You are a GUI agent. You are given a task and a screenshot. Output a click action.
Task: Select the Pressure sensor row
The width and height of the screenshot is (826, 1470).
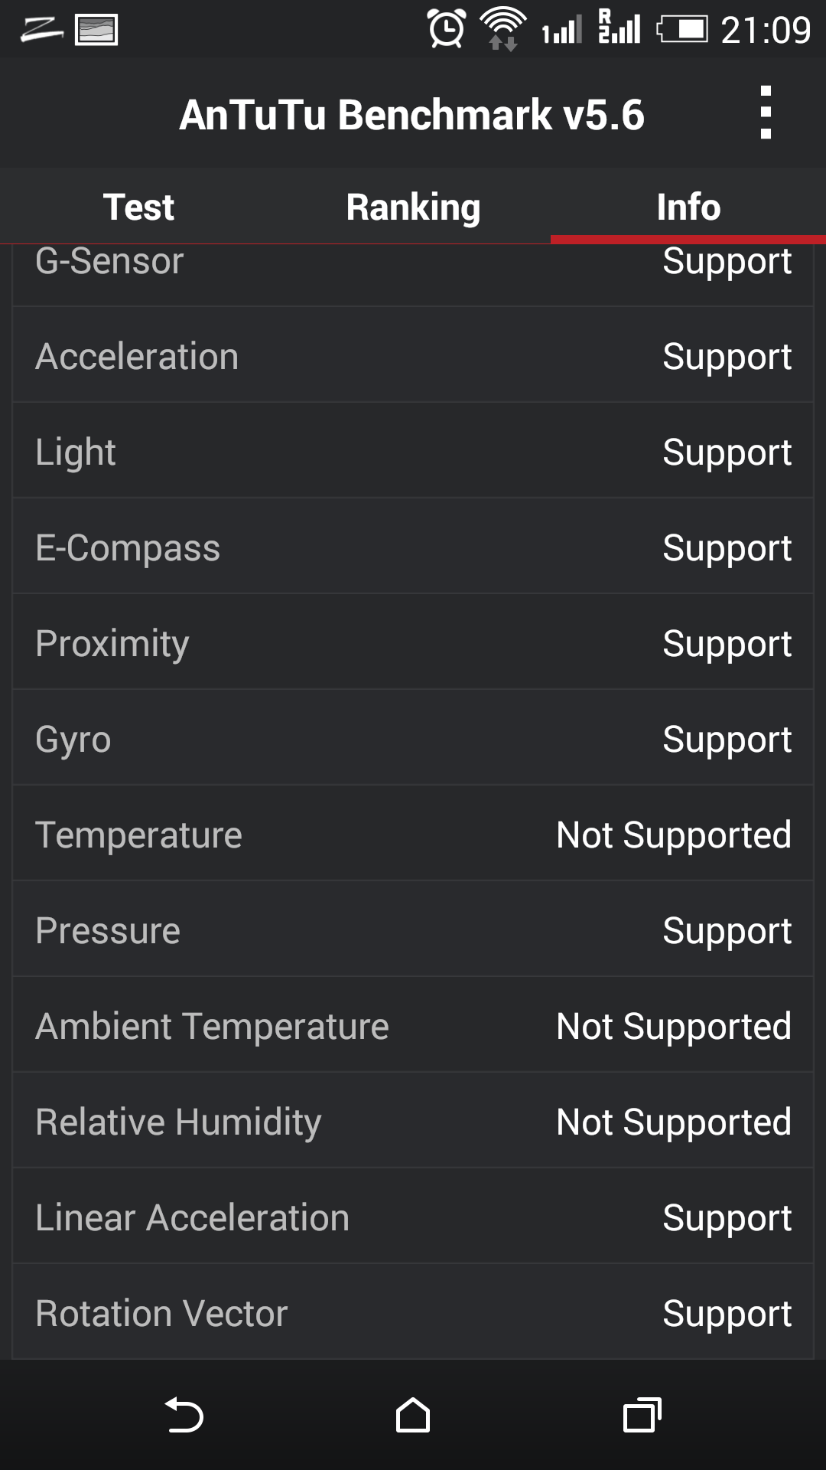(x=413, y=929)
